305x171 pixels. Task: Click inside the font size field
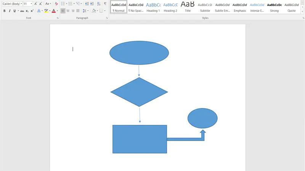26,4
